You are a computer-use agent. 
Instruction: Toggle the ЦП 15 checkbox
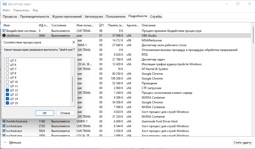[x=7, y=103]
